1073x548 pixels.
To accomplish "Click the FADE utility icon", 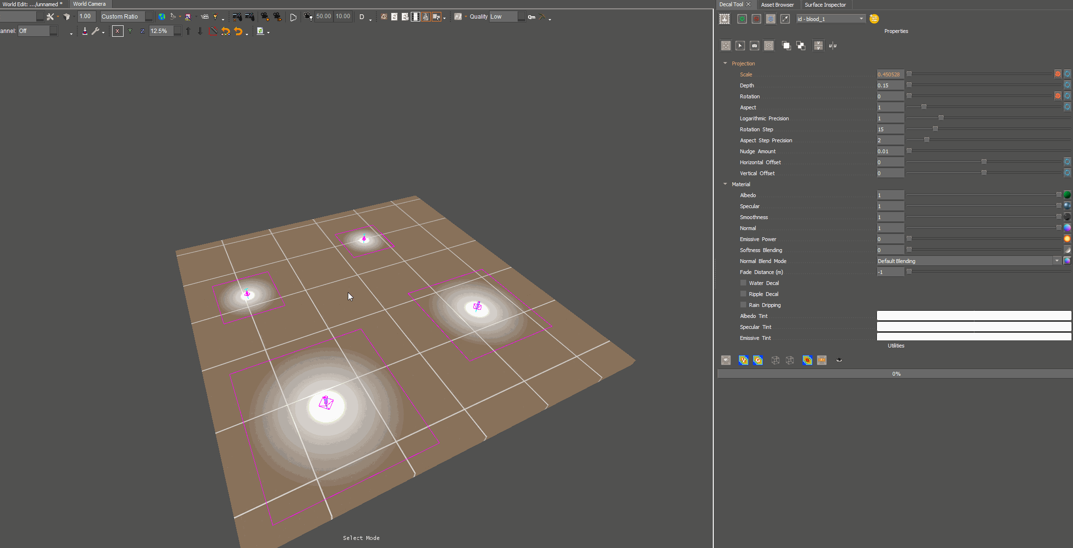I will point(822,360).
